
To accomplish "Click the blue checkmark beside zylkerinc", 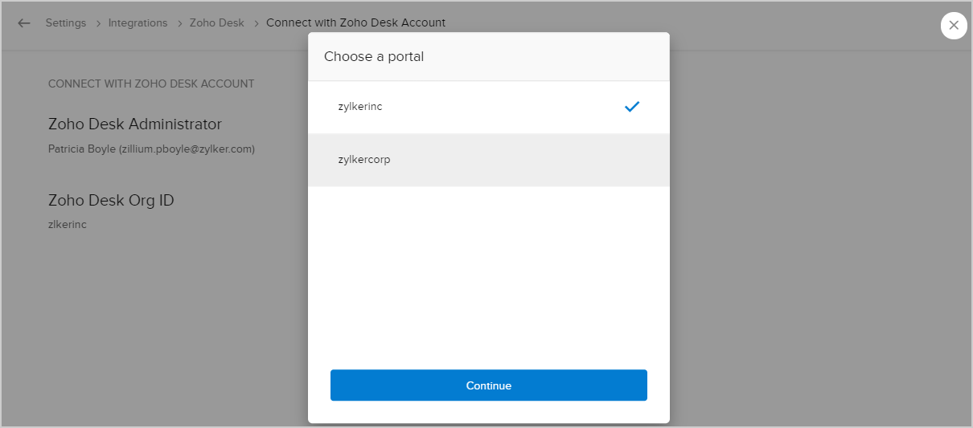I will 632,107.
